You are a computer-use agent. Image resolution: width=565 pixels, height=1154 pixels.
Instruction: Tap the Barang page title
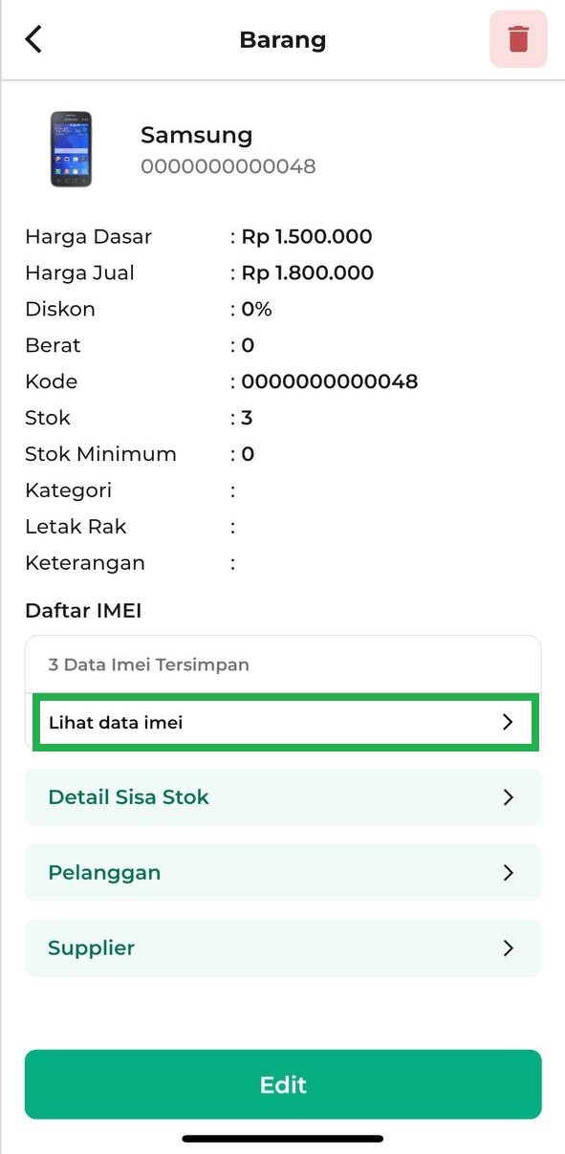pyautogui.click(x=283, y=40)
